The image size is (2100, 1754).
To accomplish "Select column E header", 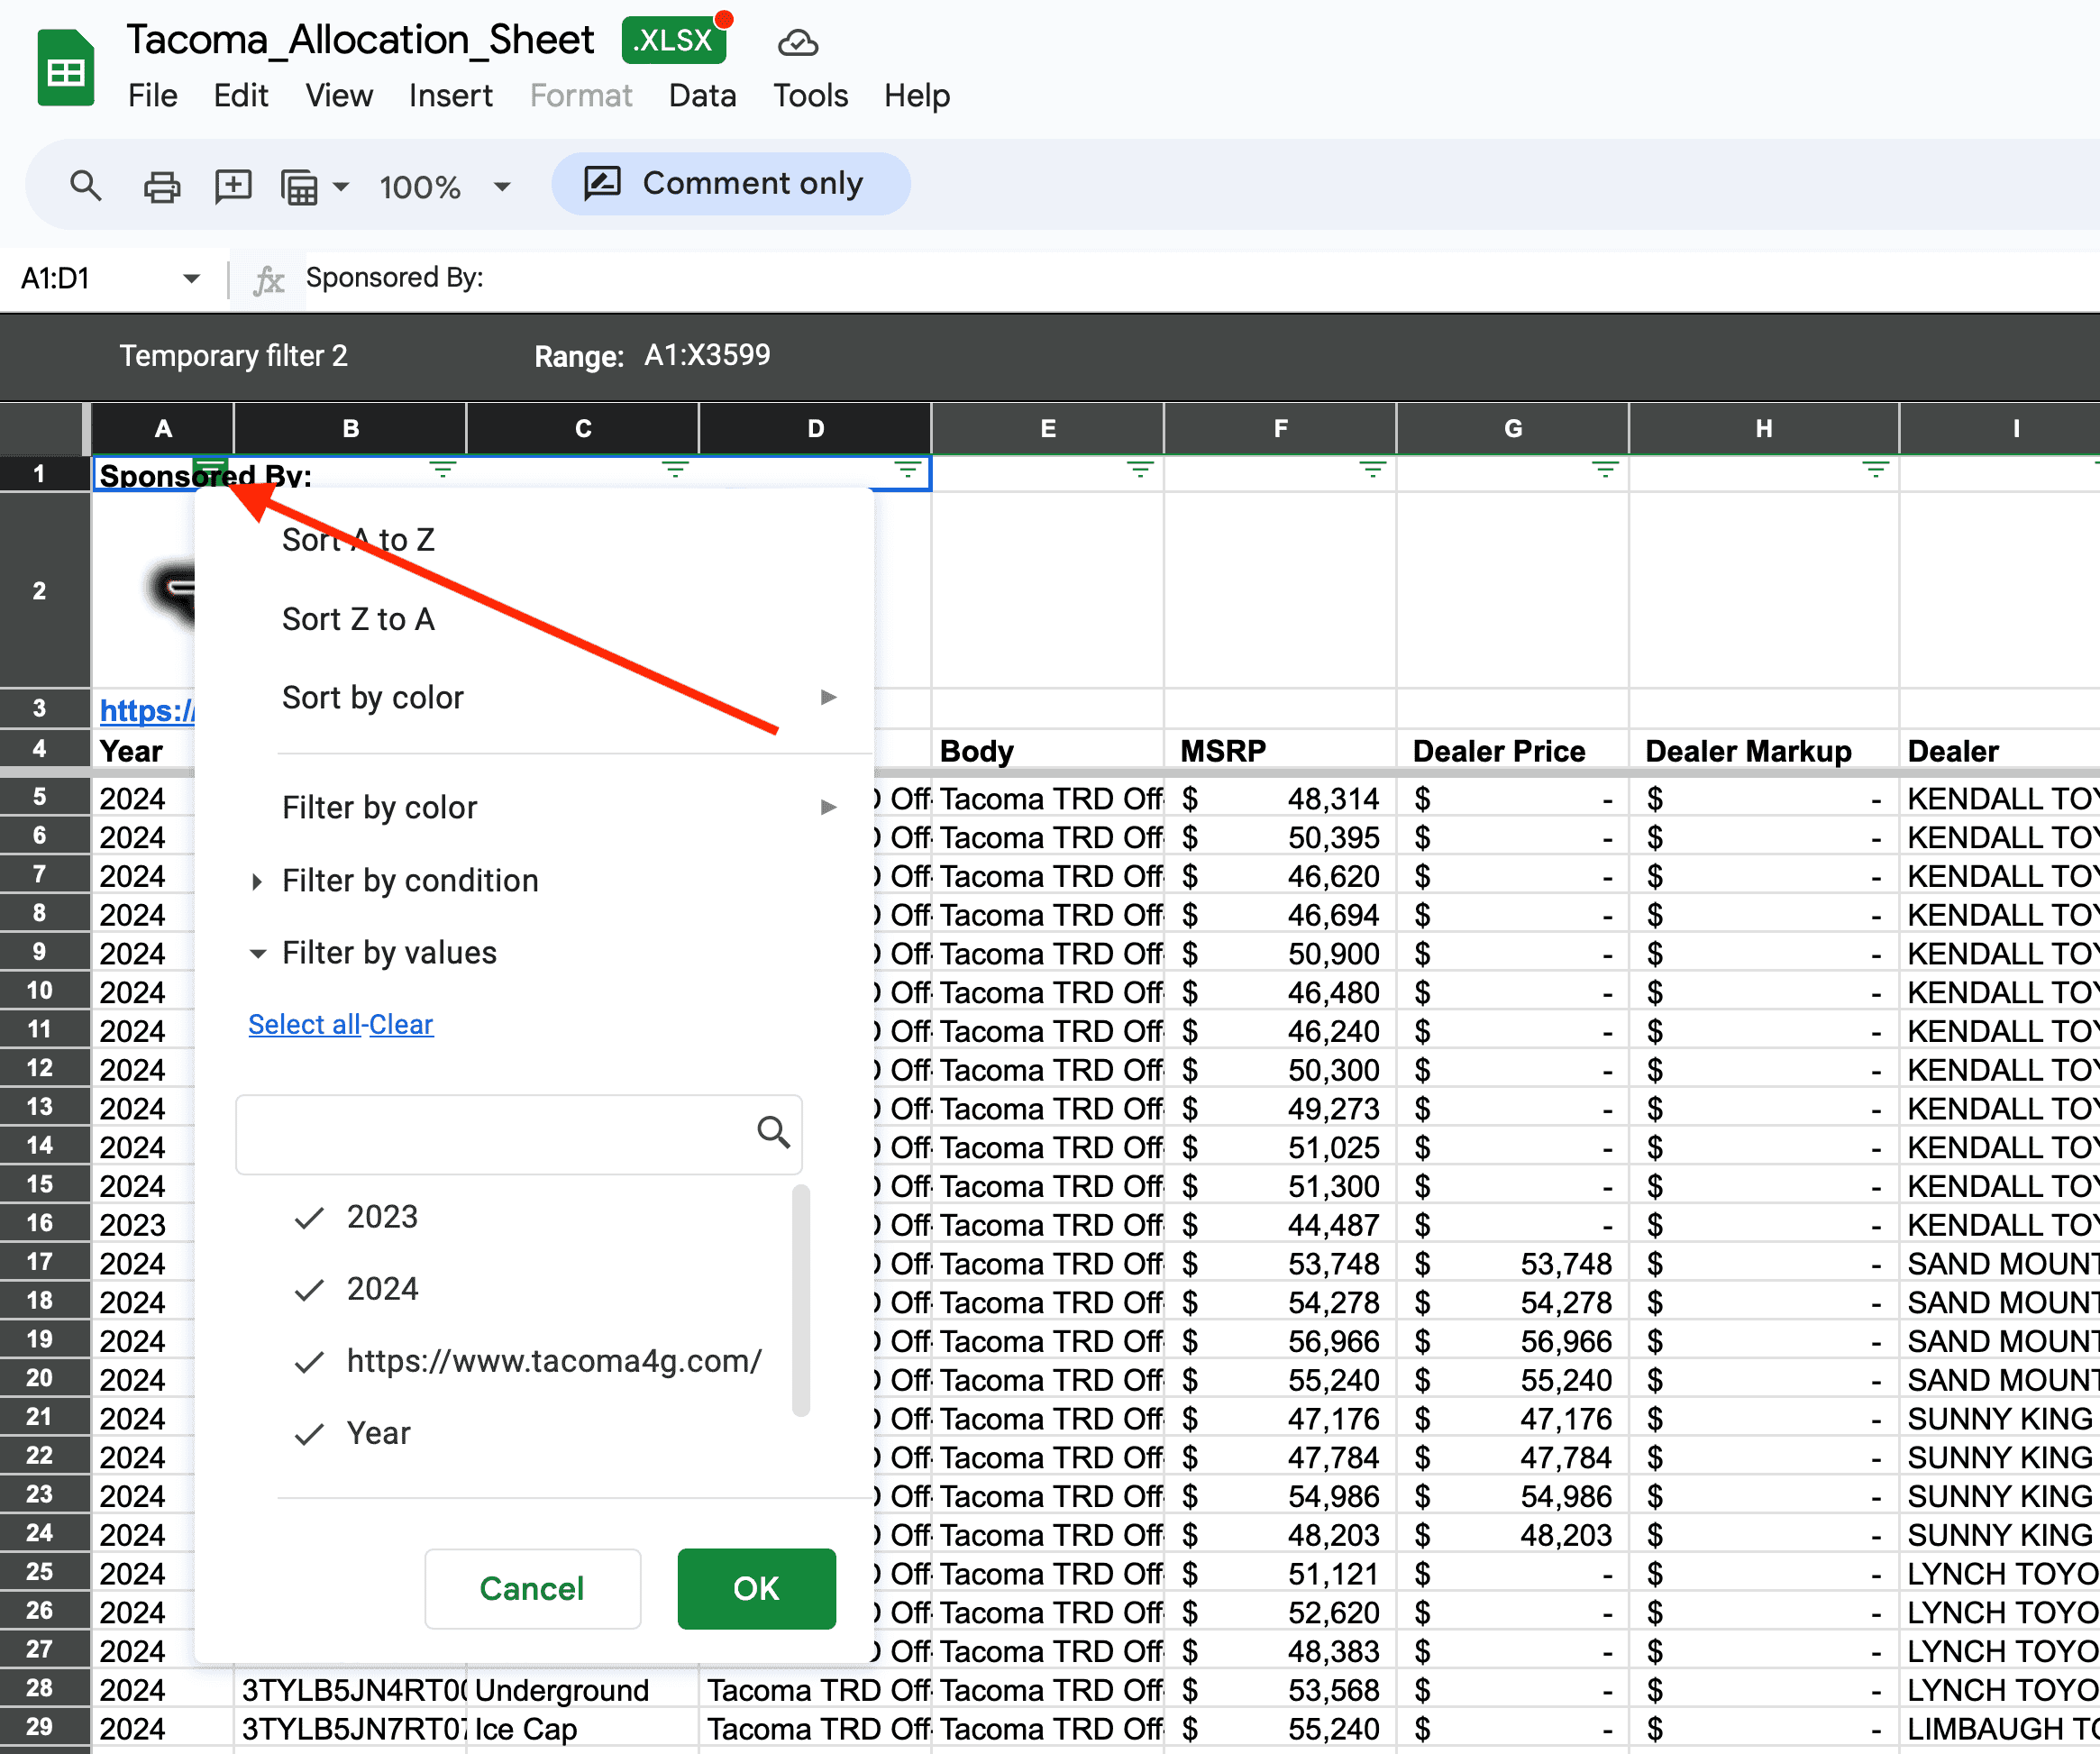I will click(x=1047, y=429).
